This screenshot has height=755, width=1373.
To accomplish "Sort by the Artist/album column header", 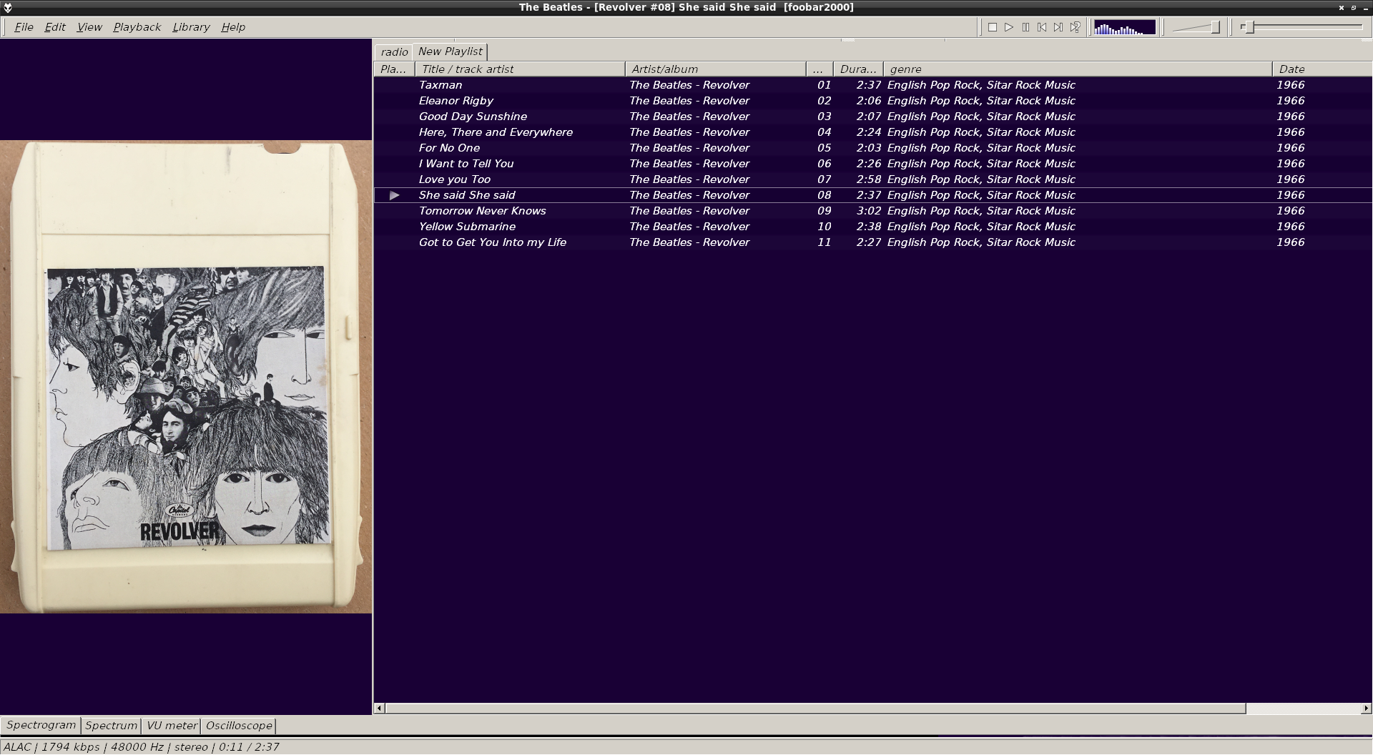I will pyautogui.click(x=715, y=69).
